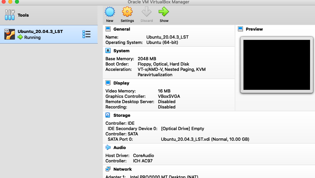Open System settings via its heading
The height and width of the screenshot is (178, 315).
coord(121,51)
